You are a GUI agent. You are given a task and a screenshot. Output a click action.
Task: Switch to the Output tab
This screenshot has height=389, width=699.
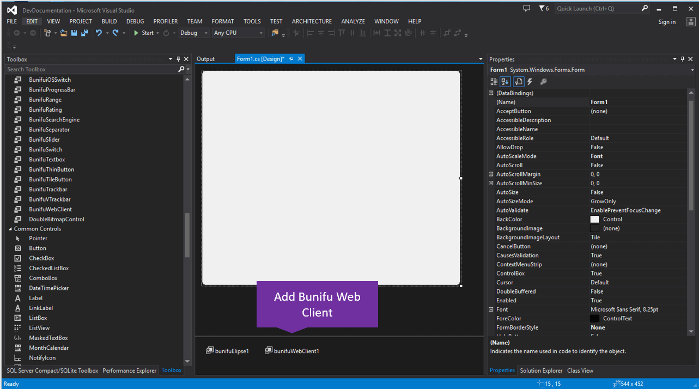[x=205, y=59]
